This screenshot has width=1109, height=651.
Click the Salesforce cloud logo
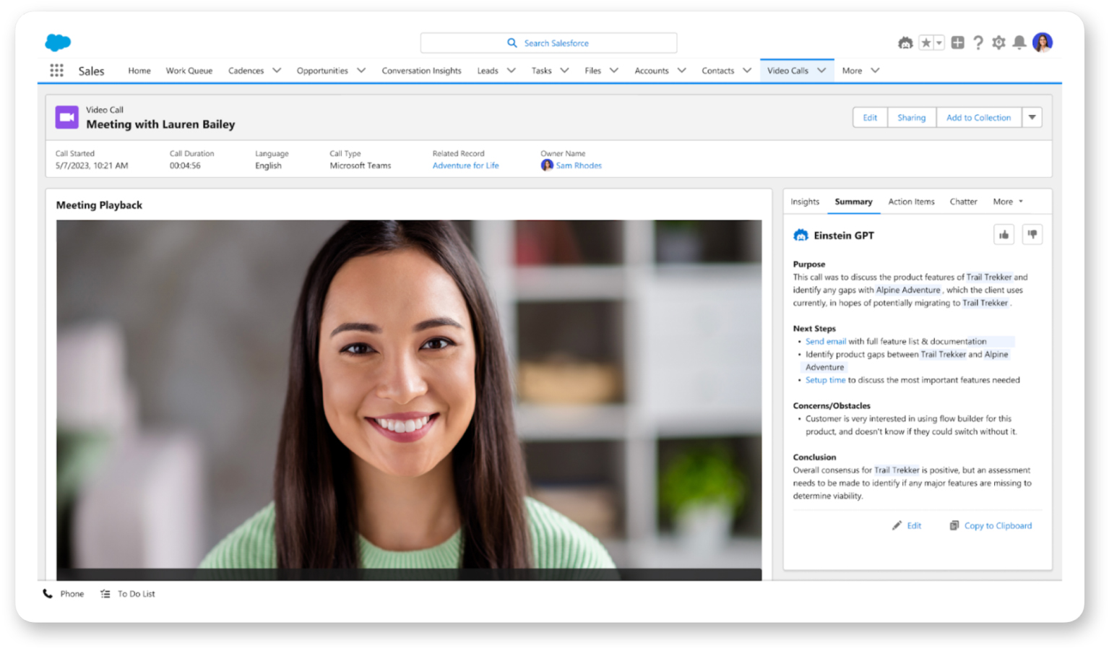[58, 43]
